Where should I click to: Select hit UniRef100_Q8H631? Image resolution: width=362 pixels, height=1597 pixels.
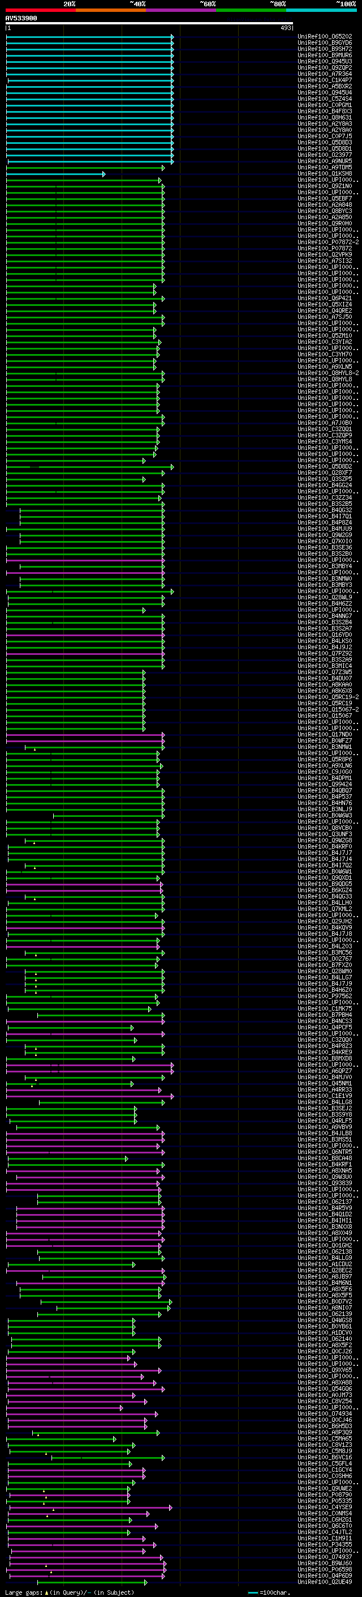(325, 117)
